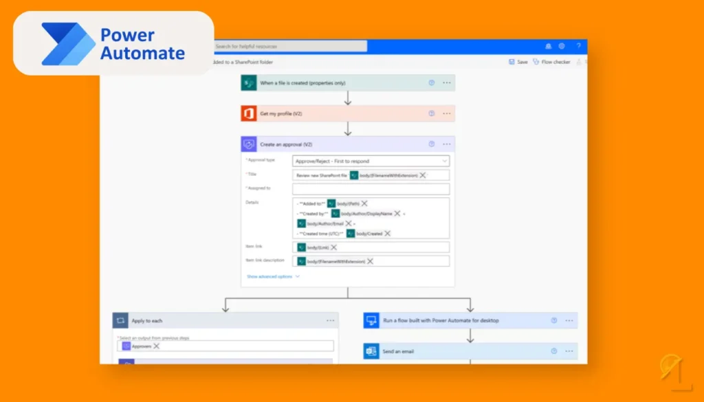Open settings gear in header
Screen dimensions: 704x402
point(562,46)
